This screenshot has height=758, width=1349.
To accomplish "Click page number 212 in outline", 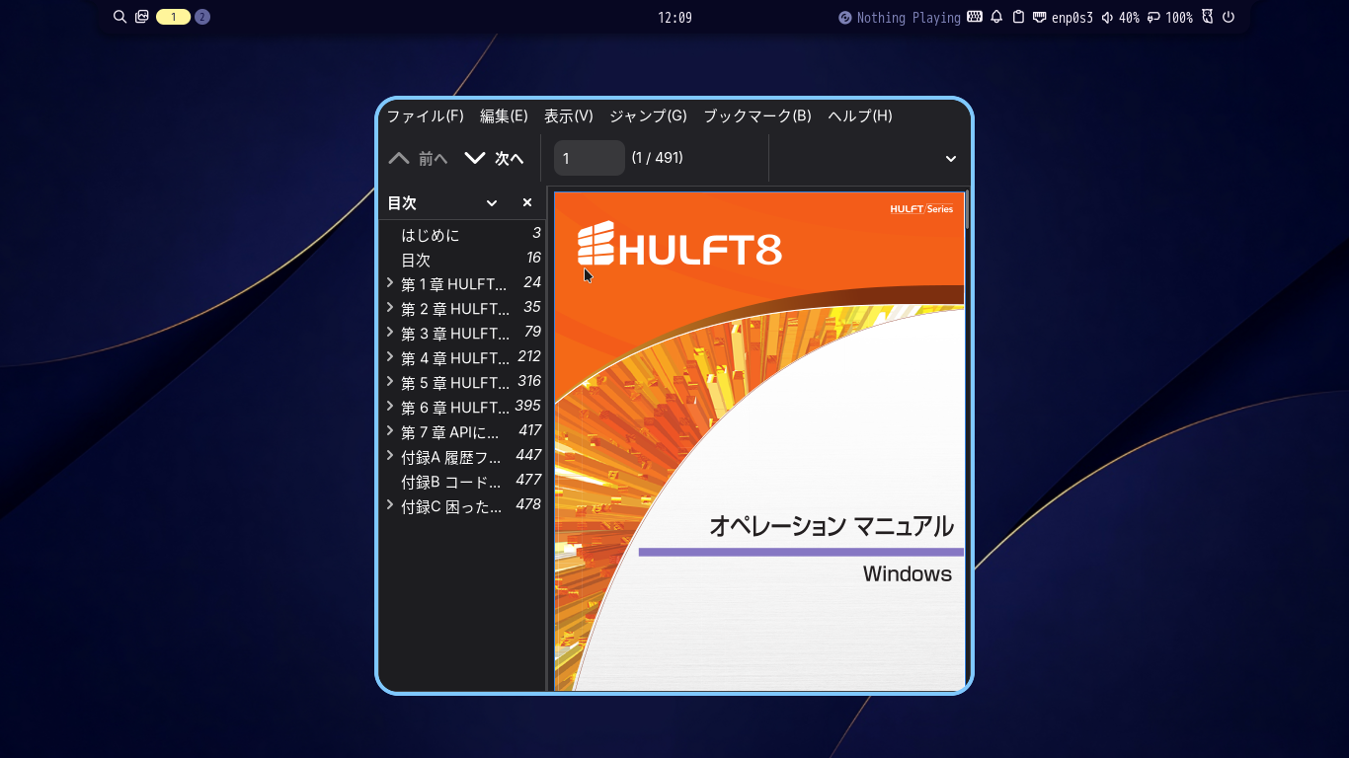I will pyautogui.click(x=529, y=356).
